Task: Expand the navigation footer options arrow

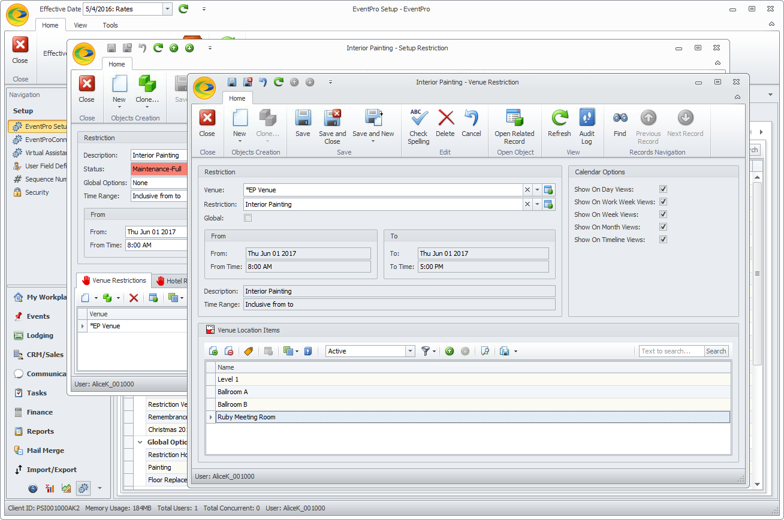Action: tap(100, 488)
